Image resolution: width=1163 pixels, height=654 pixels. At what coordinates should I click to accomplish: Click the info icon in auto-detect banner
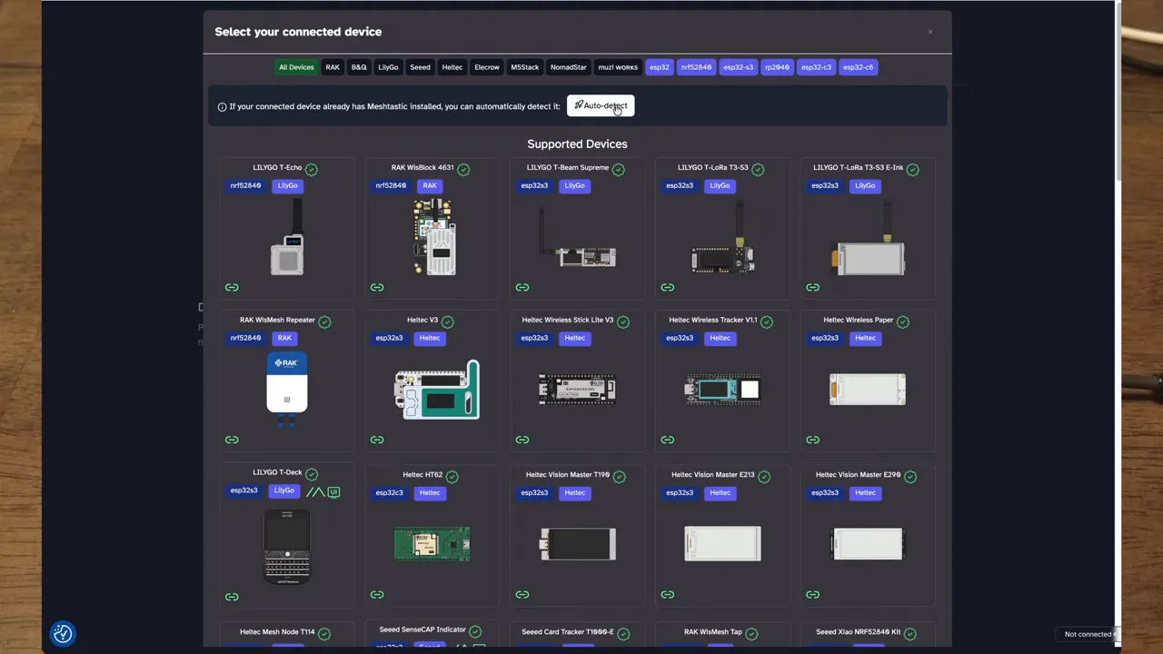tap(222, 107)
